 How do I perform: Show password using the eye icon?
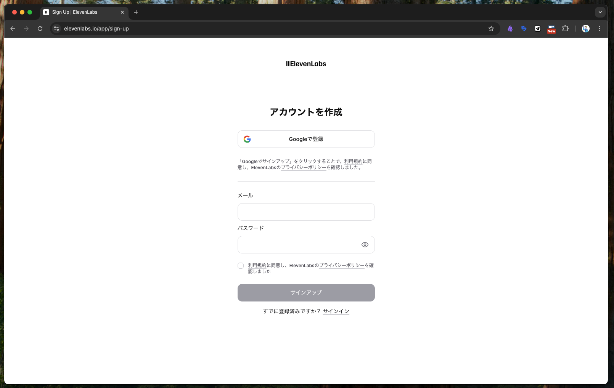pos(365,245)
